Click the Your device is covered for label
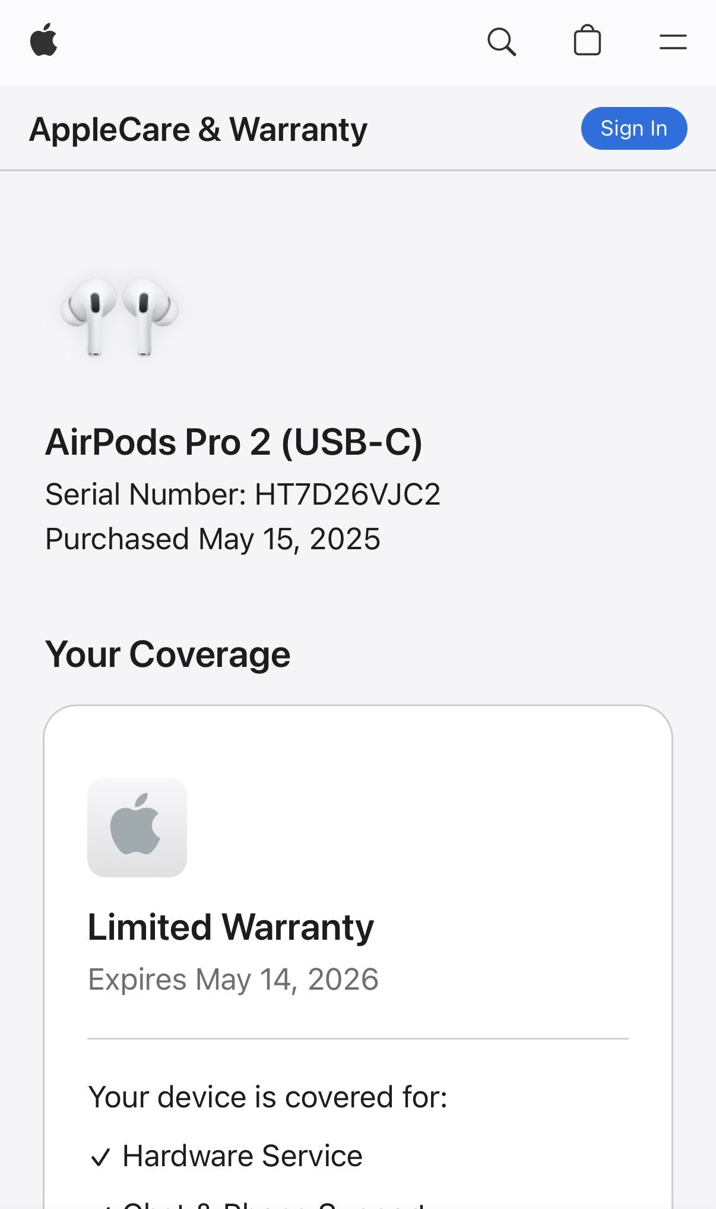Image resolution: width=716 pixels, height=1209 pixels. [x=268, y=1097]
